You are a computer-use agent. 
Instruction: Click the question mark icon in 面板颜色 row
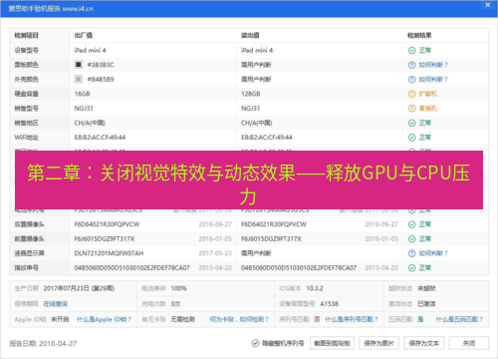[x=411, y=65]
